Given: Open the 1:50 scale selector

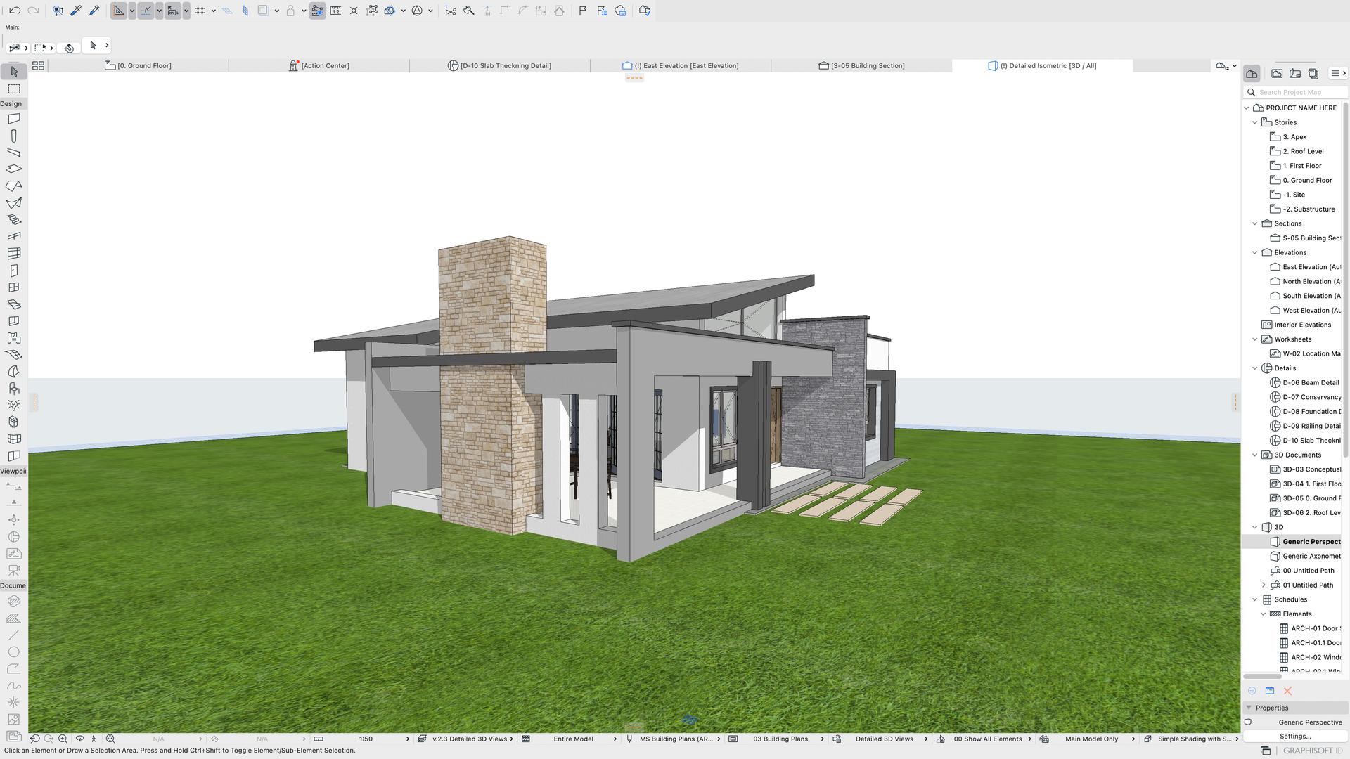Looking at the screenshot, I should [366, 739].
